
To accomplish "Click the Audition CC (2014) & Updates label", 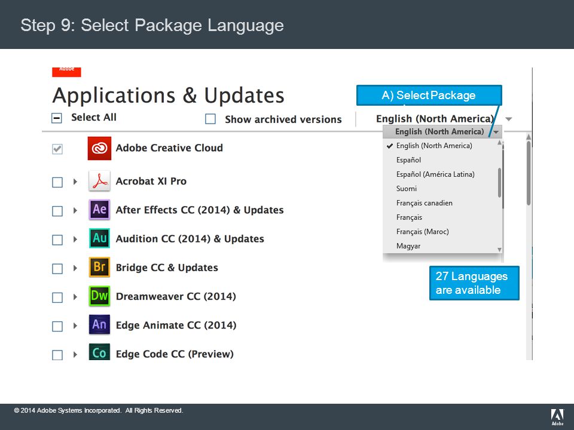I will [x=190, y=239].
